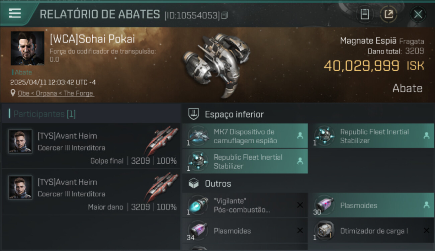Click the Outros box icon

point(194,183)
